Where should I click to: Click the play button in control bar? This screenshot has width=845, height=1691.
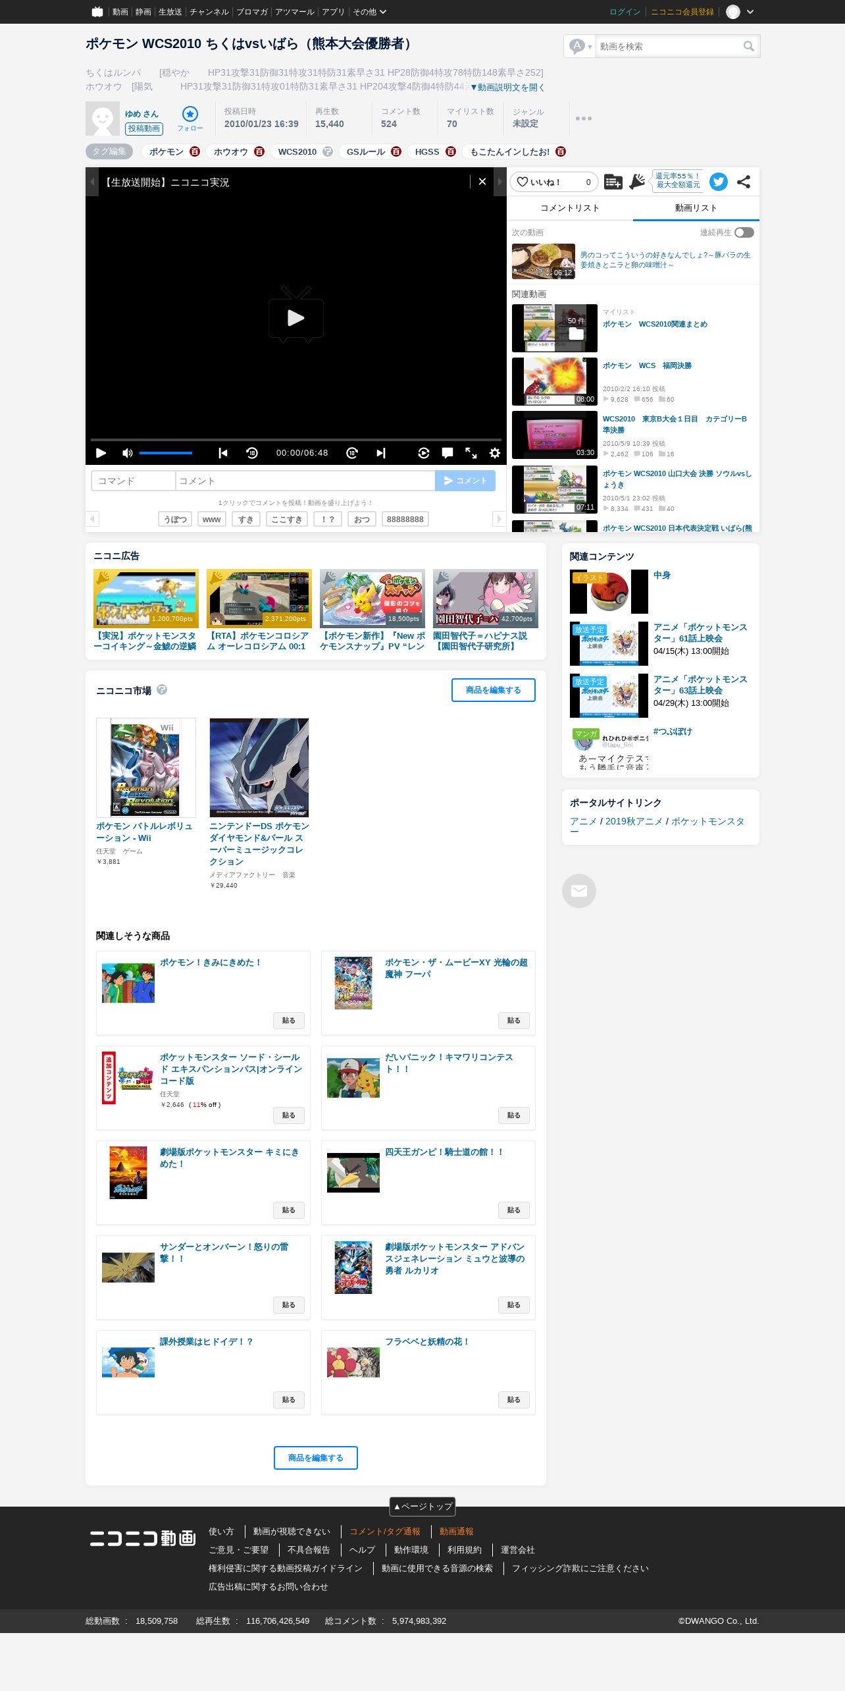click(x=101, y=453)
